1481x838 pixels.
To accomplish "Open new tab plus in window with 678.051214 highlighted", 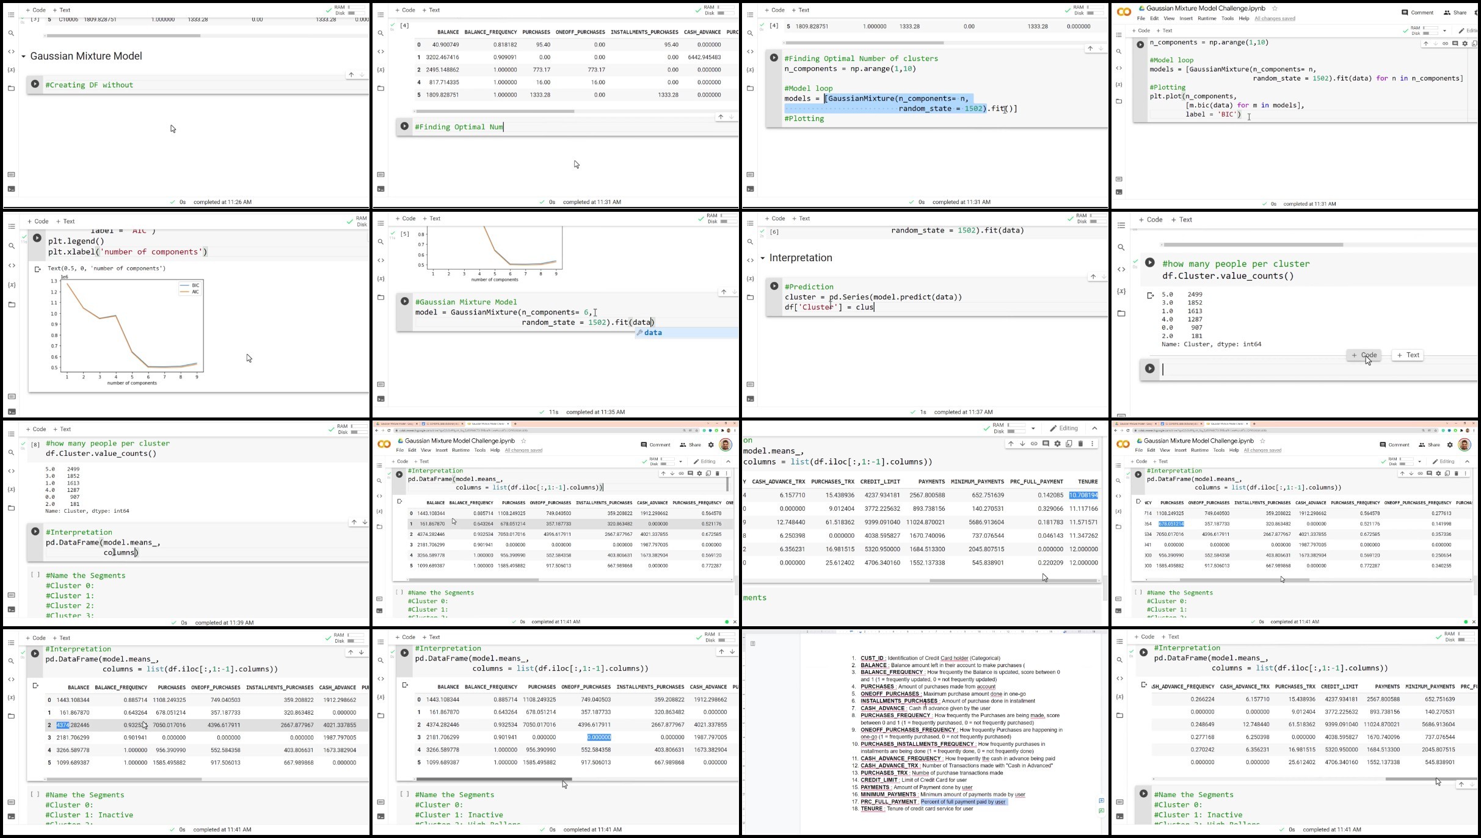I will (1254, 424).
